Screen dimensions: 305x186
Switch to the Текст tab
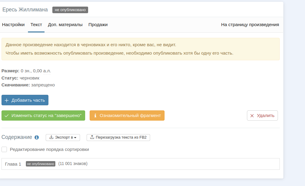36,25
